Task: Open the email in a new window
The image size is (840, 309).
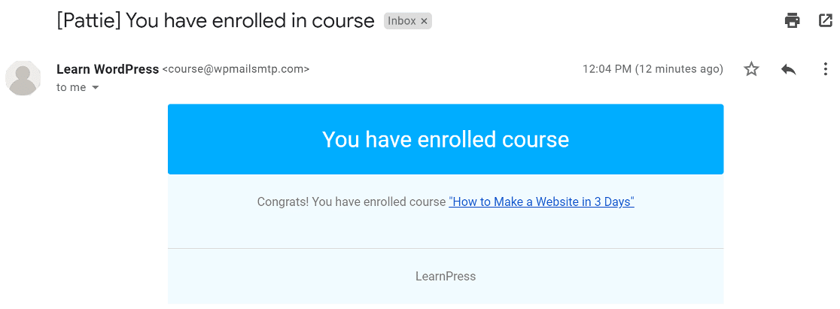Action: coord(825,20)
